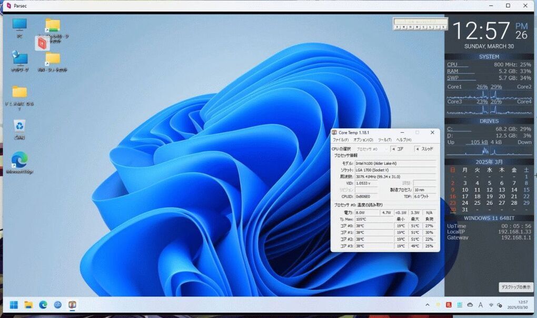
Task: Click the UpTime value in the sidebar
Action: click(x=516, y=226)
